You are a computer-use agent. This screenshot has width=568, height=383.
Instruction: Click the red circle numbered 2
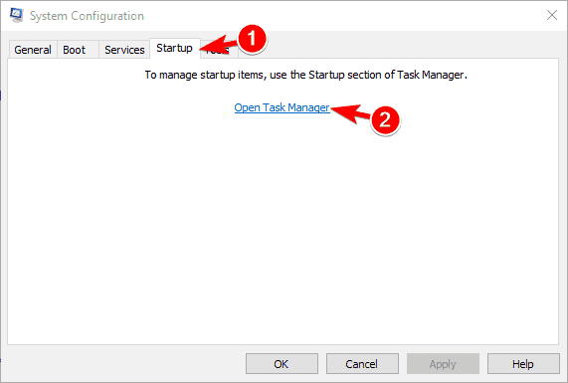click(385, 120)
